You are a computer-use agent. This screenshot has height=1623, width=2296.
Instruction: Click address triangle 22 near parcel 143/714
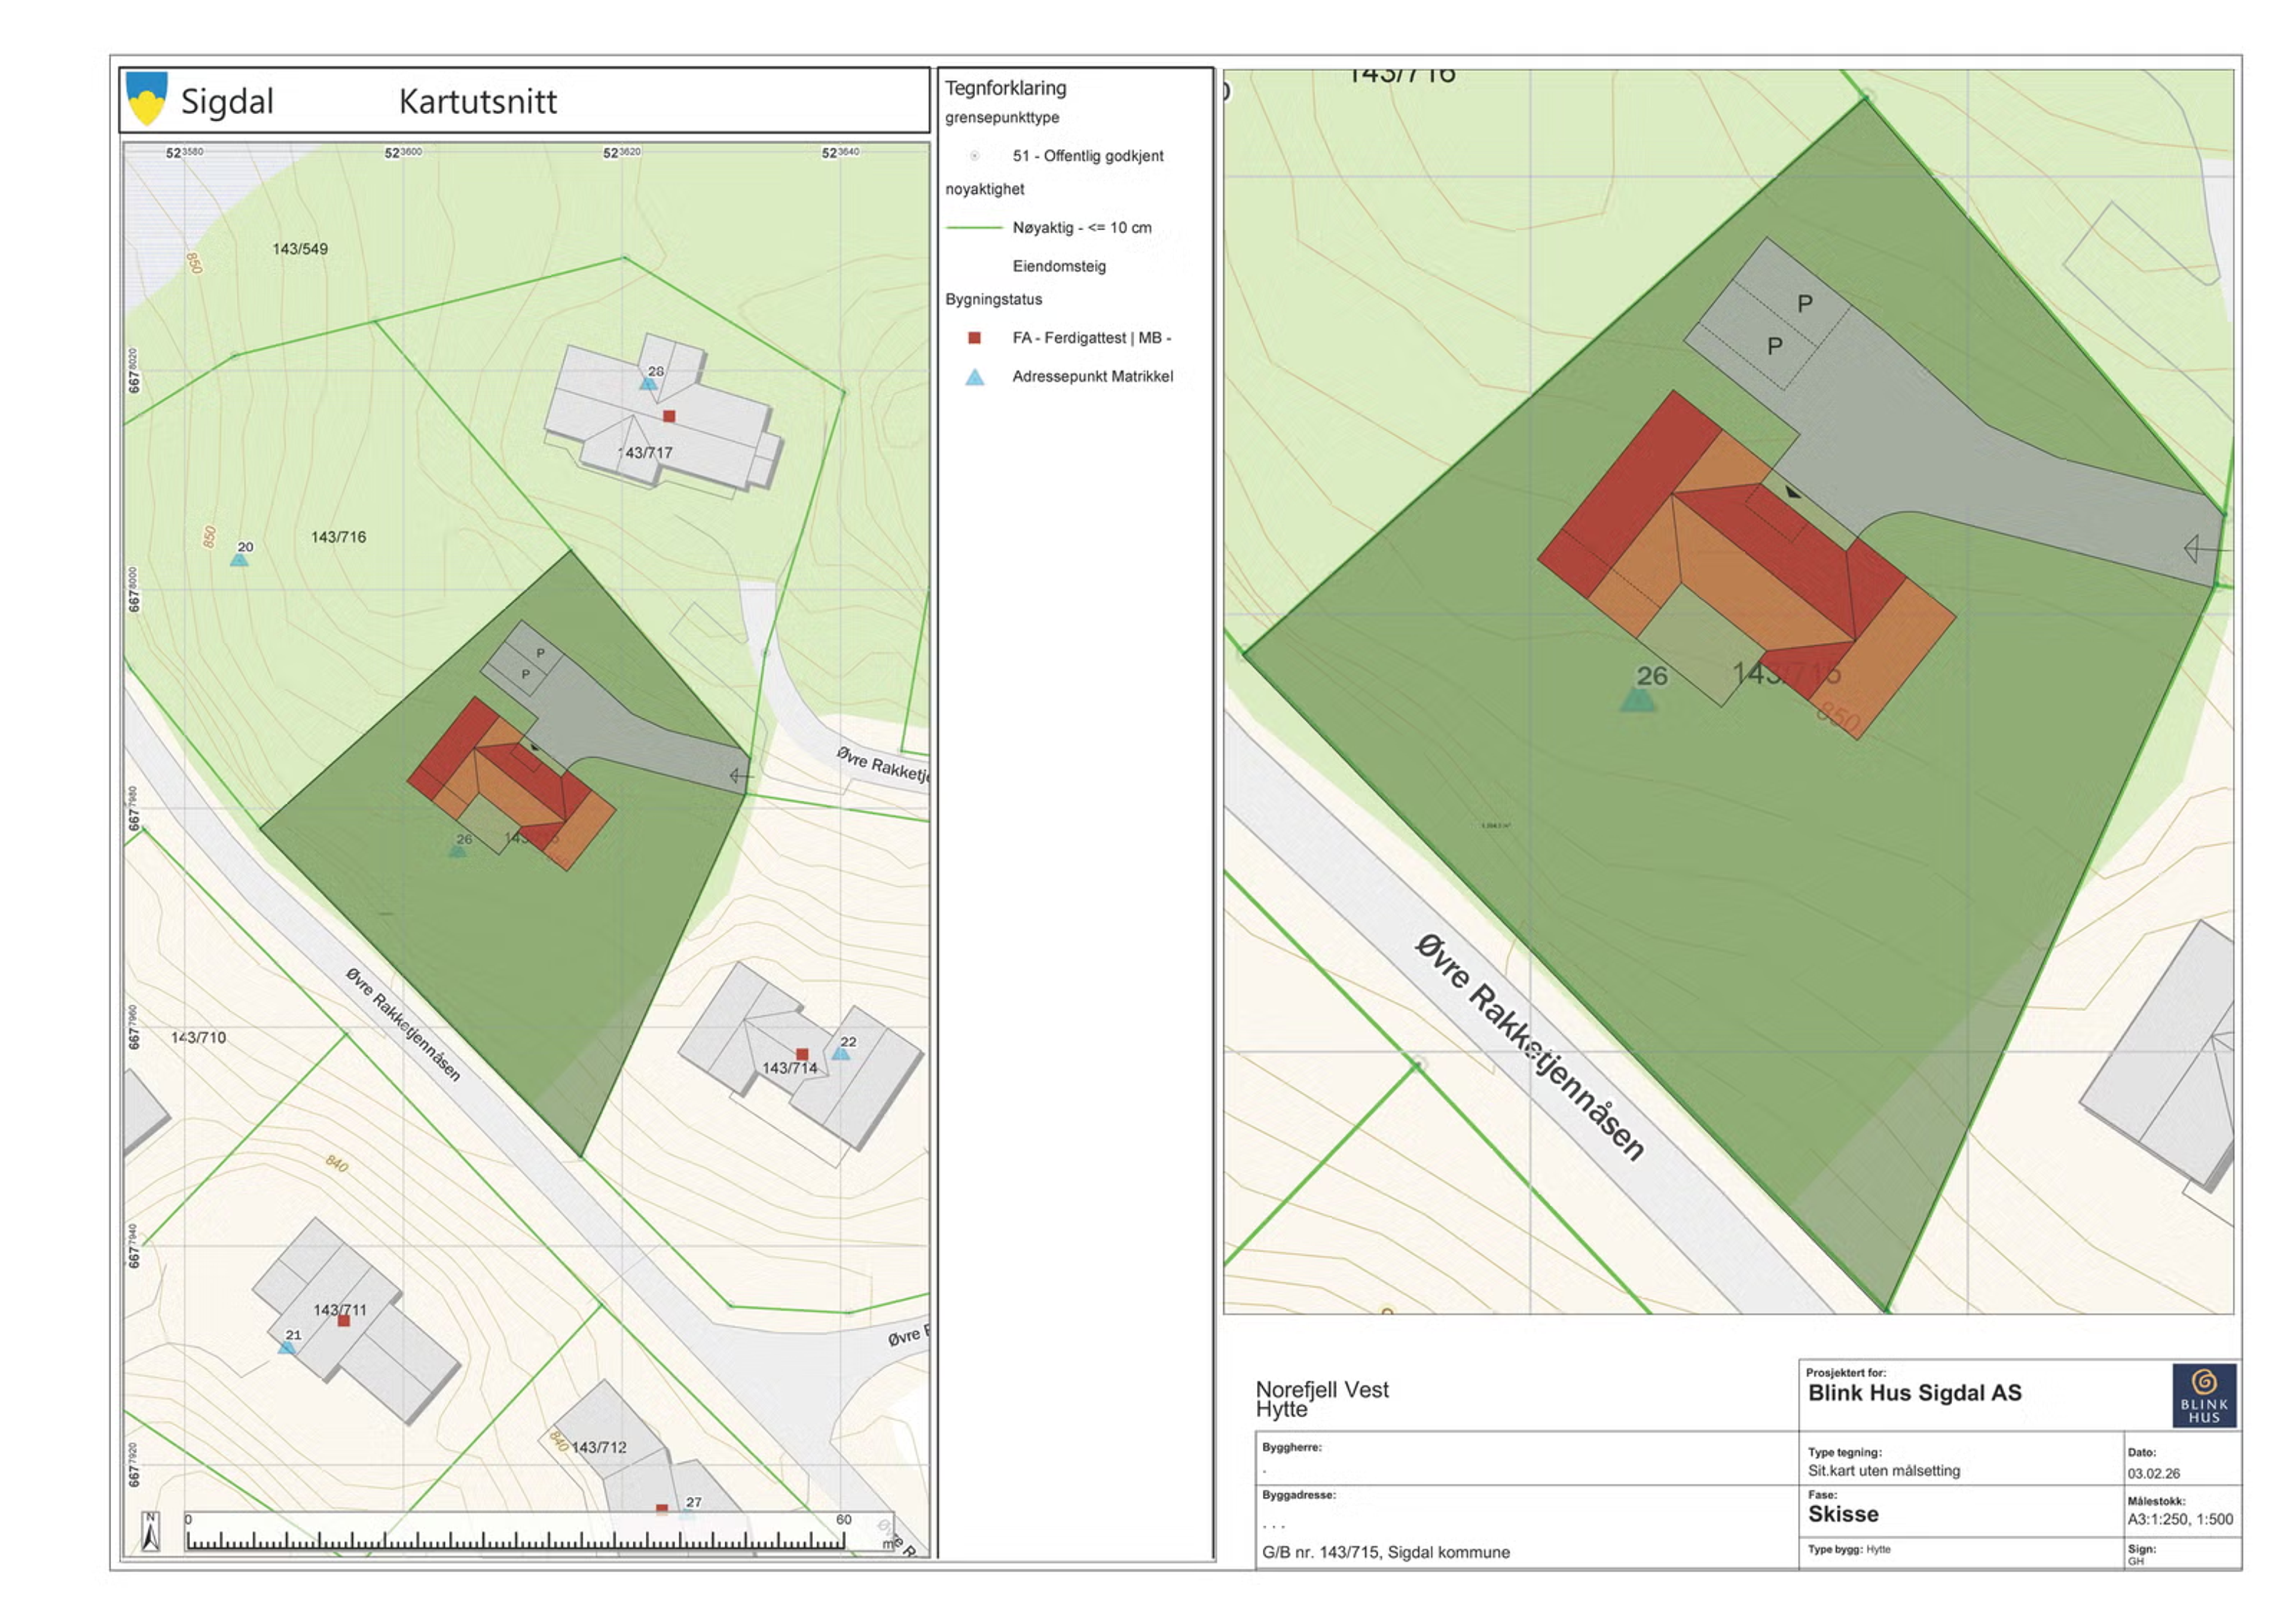[x=841, y=1053]
